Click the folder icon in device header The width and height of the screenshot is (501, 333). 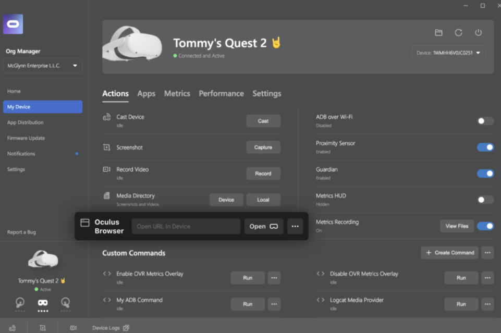pos(438,33)
